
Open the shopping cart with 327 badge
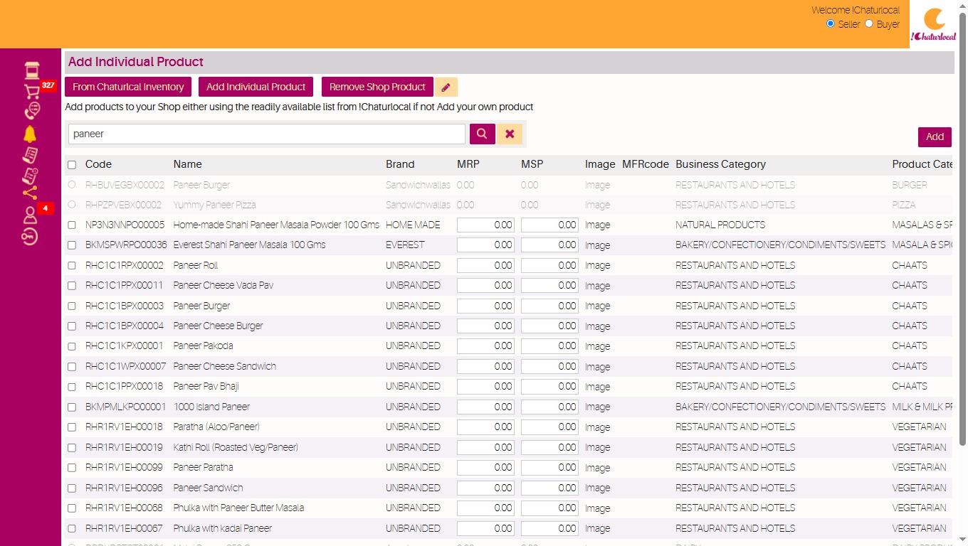coord(31,91)
